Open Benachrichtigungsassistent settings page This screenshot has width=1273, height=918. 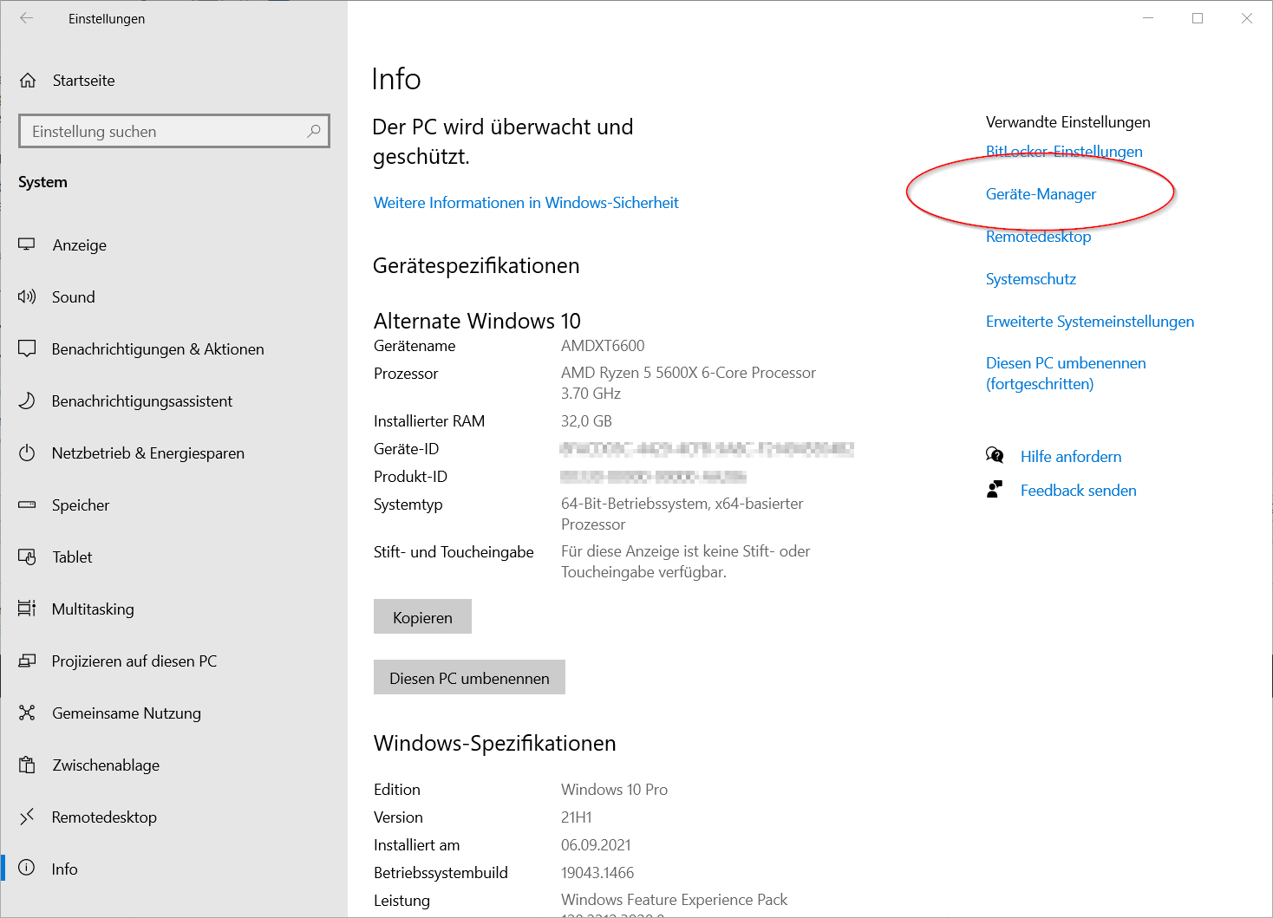click(x=142, y=401)
